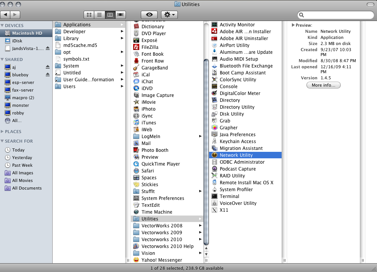
Task: Click the back navigation arrow
Action: click(6, 15)
